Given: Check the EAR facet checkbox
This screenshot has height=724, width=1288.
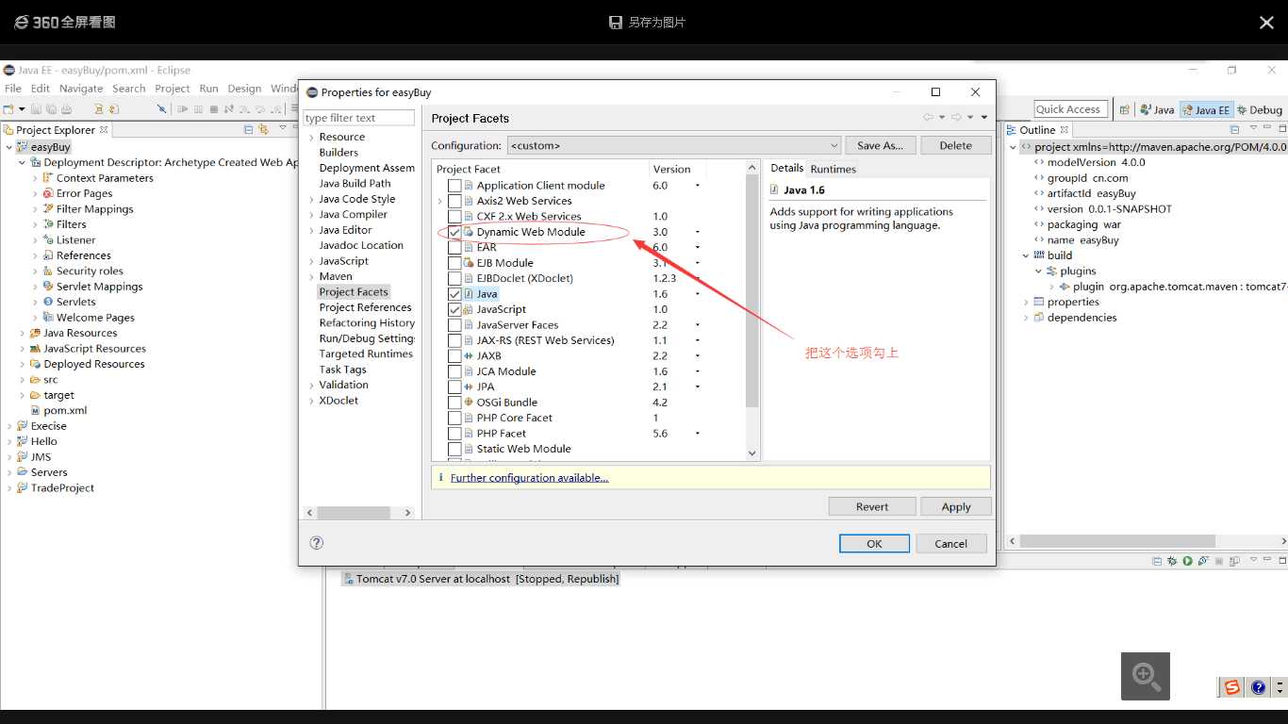Looking at the screenshot, I should tap(454, 247).
